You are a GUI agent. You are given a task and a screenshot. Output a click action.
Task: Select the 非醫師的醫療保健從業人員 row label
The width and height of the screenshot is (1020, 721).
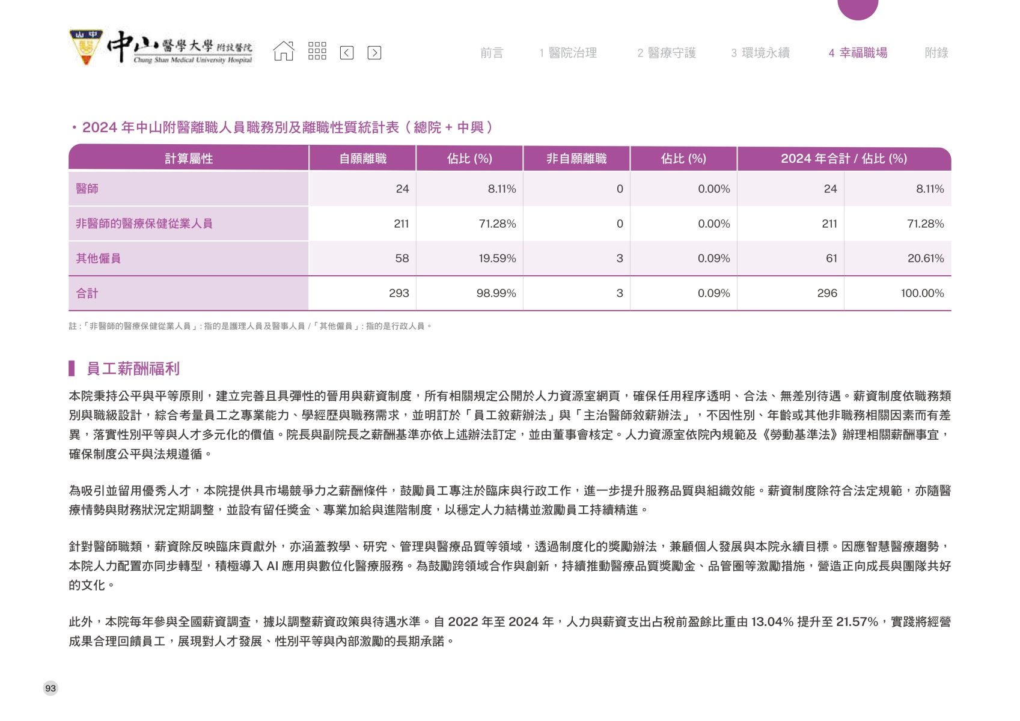point(144,224)
